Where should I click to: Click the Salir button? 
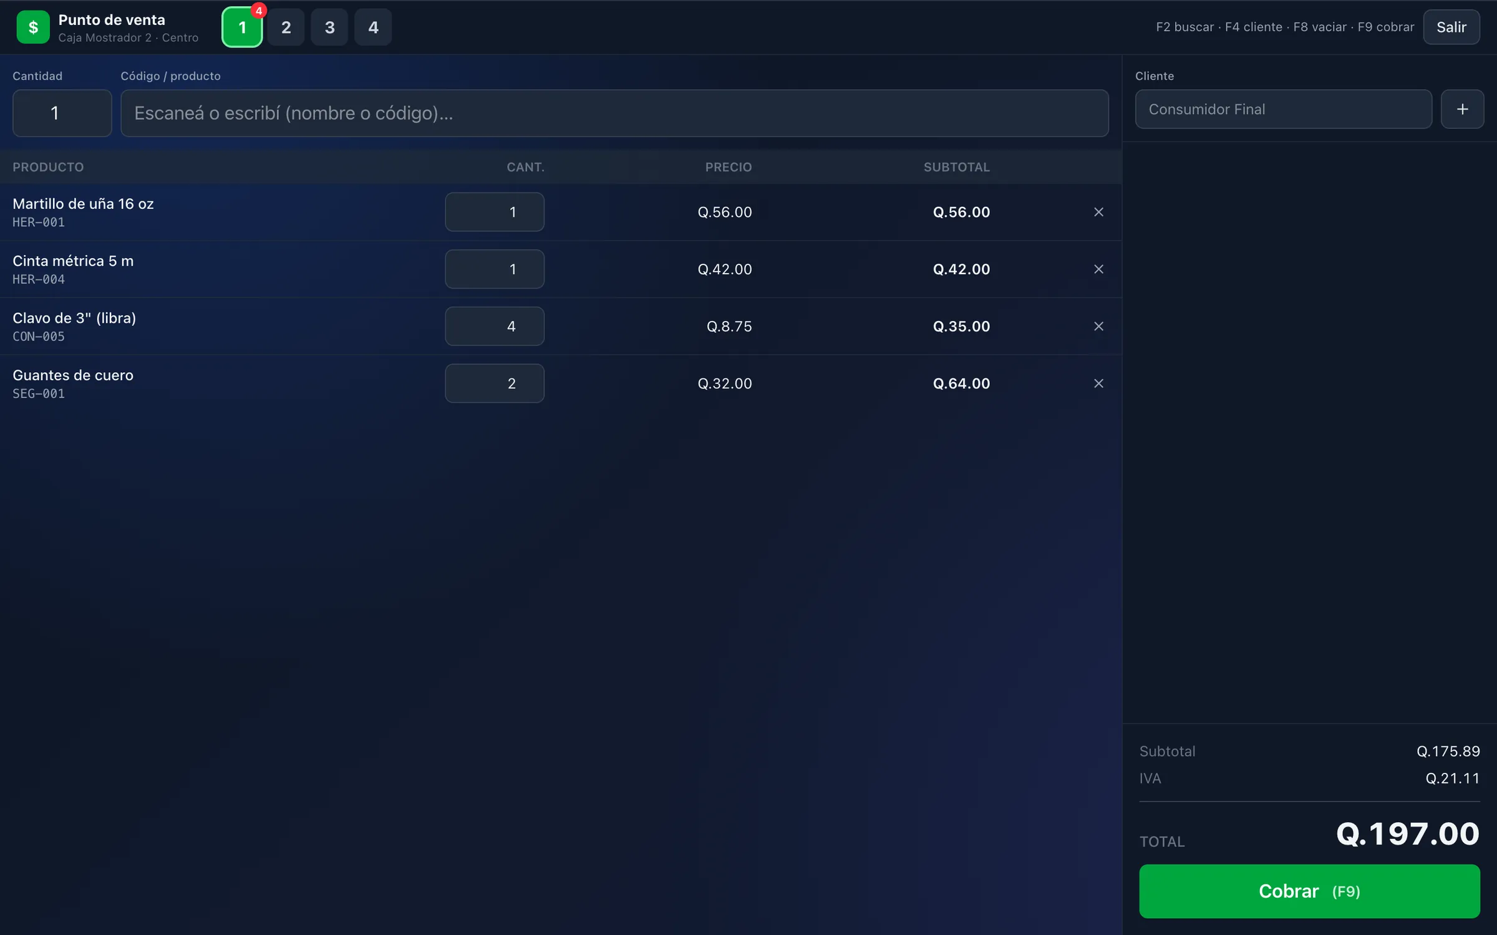1451,27
